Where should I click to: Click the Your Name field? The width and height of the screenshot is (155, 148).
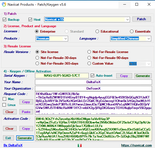pyautogui.click(x=93, y=82)
